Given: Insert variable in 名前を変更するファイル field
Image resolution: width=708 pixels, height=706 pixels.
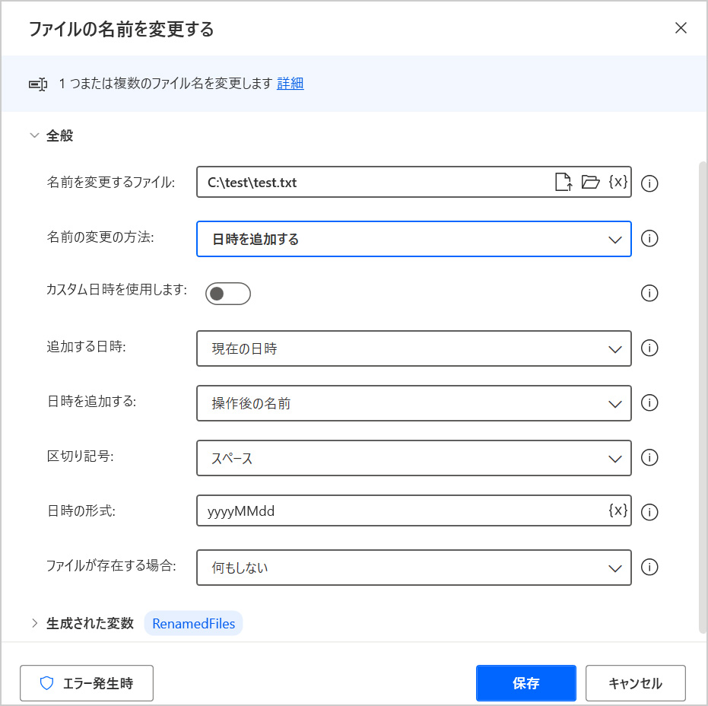Looking at the screenshot, I should [618, 183].
